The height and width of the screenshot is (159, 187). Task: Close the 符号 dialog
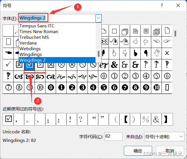coord(178,5)
